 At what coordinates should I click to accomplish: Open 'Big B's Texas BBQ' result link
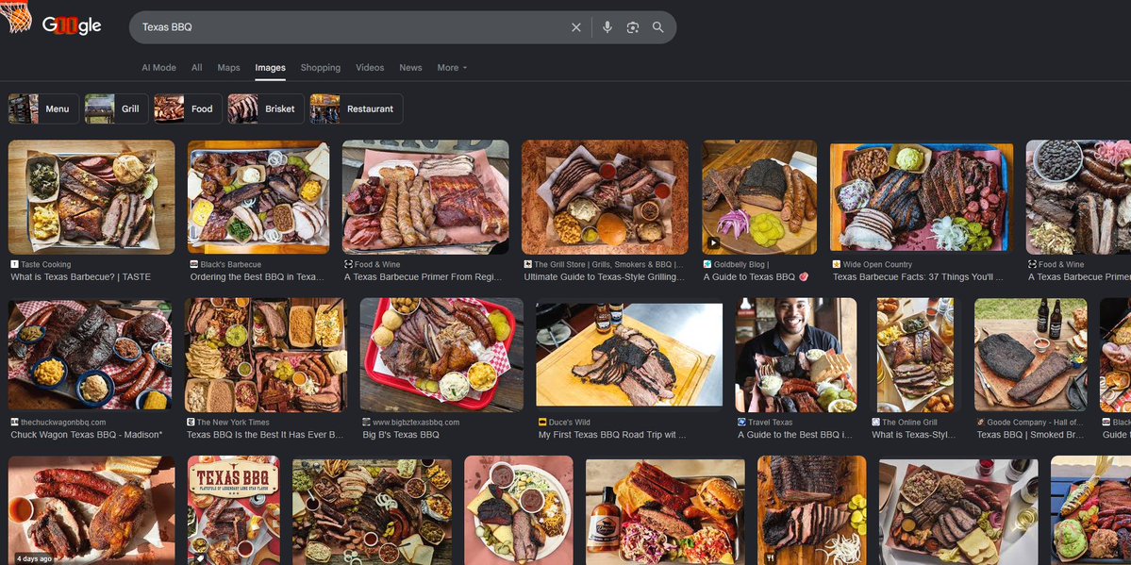(x=401, y=435)
